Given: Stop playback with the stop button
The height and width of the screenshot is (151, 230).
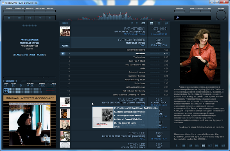Looking at the screenshot, I should point(9,18).
